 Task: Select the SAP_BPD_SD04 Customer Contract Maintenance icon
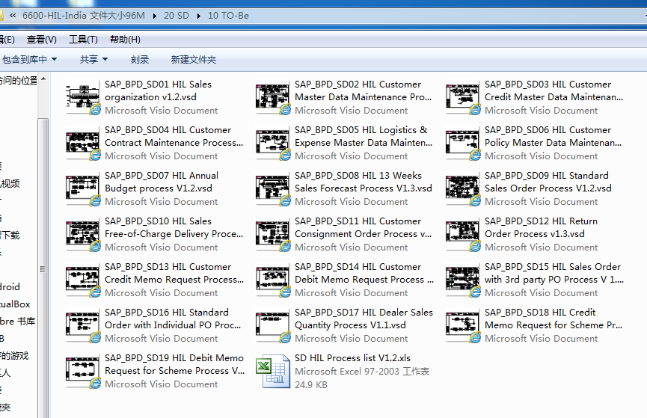pyautogui.click(x=83, y=143)
